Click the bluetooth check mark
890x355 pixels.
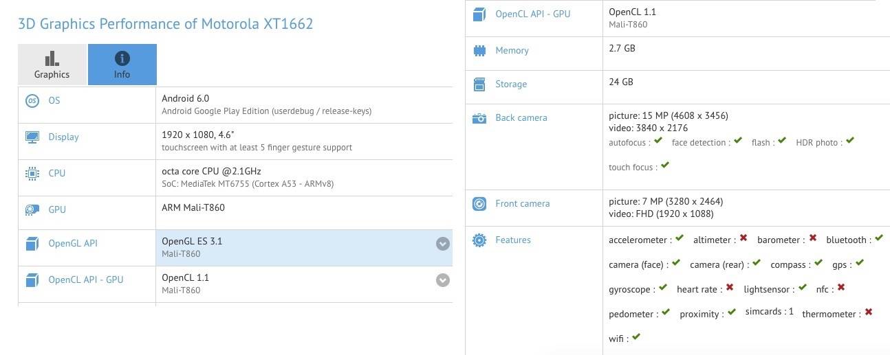tap(880, 238)
